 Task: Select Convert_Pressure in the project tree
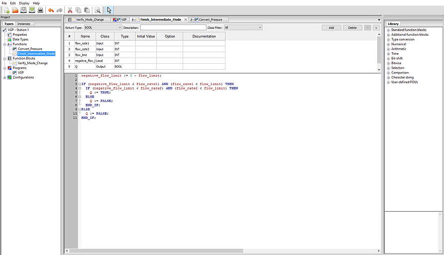[30, 49]
